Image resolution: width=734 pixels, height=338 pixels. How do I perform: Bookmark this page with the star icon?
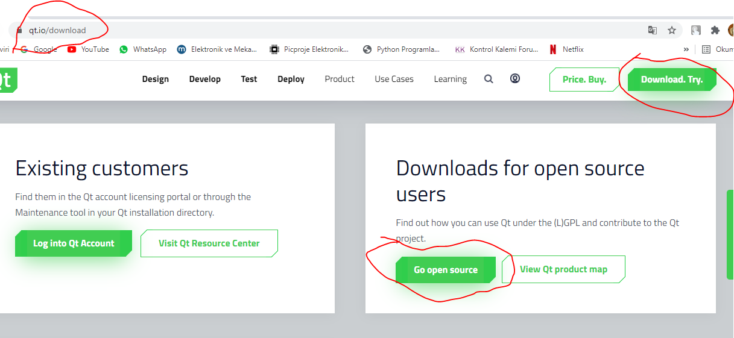(x=671, y=30)
